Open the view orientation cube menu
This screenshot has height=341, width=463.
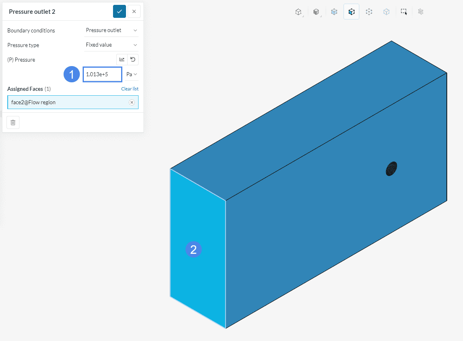click(299, 12)
